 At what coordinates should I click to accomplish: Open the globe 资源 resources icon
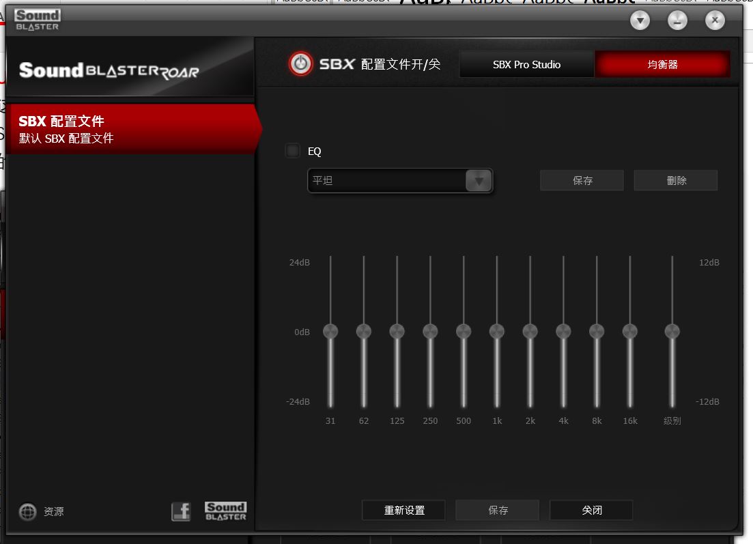27,512
